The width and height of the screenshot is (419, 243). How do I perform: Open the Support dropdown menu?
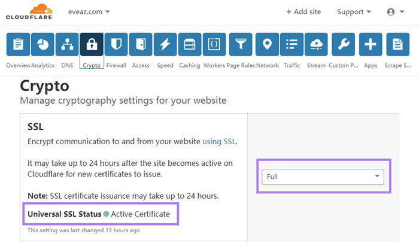(354, 12)
